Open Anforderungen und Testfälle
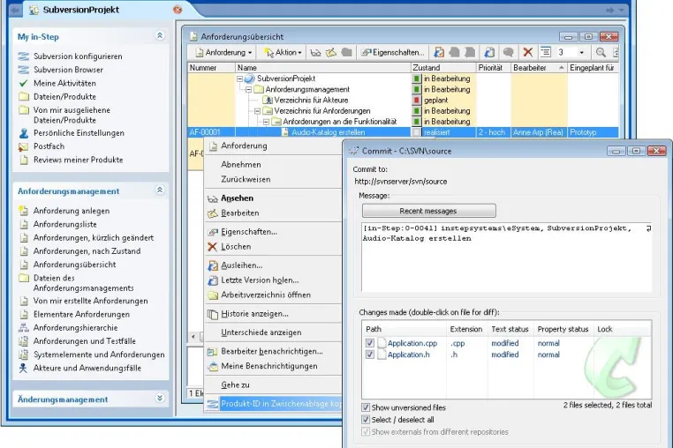Screen dimensions: 673x448 [84, 341]
